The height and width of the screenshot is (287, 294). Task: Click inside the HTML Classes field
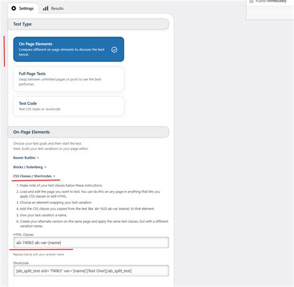click(x=91, y=242)
